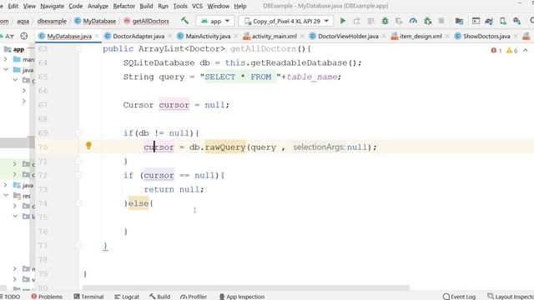
Task: Close the DoctorAdapter.java tab
Action: pos(169,36)
